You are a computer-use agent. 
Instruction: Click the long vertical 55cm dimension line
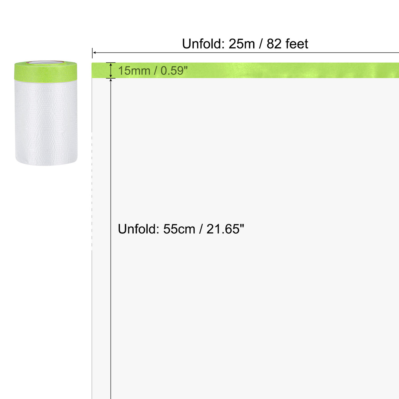point(111,239)
